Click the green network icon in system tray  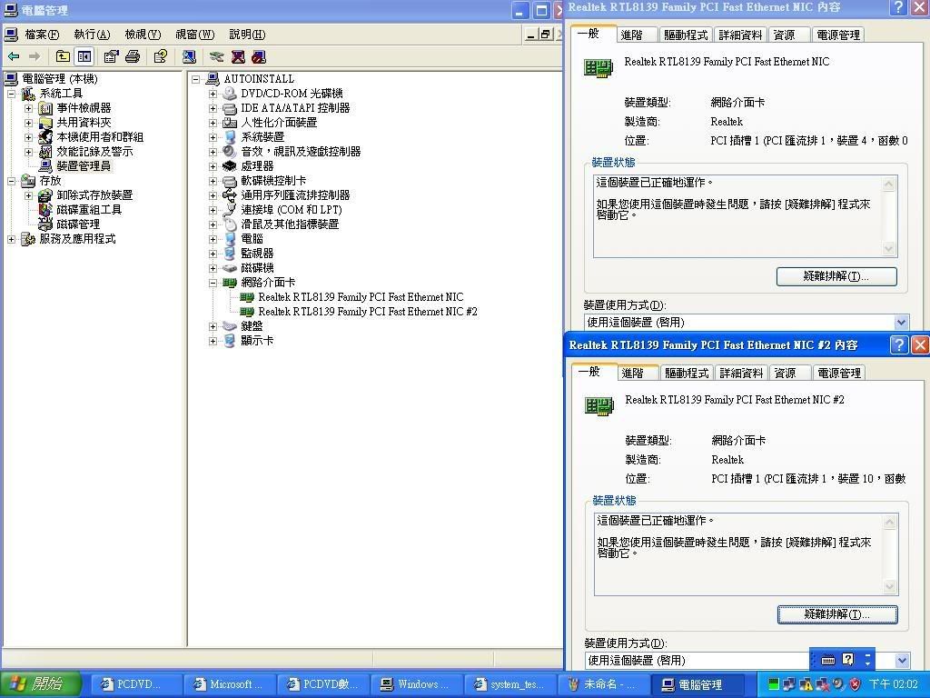[x=773, y=684]
